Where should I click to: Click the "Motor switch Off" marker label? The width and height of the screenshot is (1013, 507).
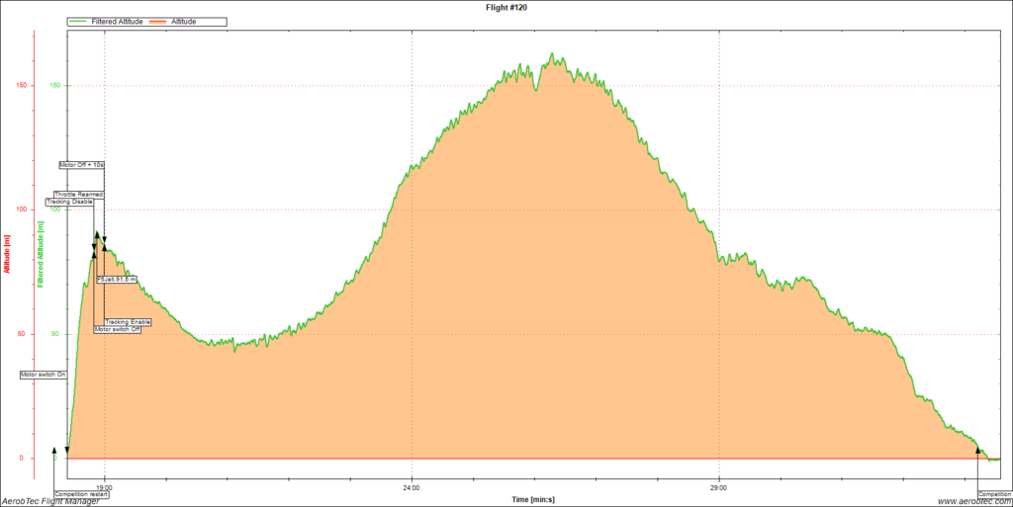pos(118,330)
